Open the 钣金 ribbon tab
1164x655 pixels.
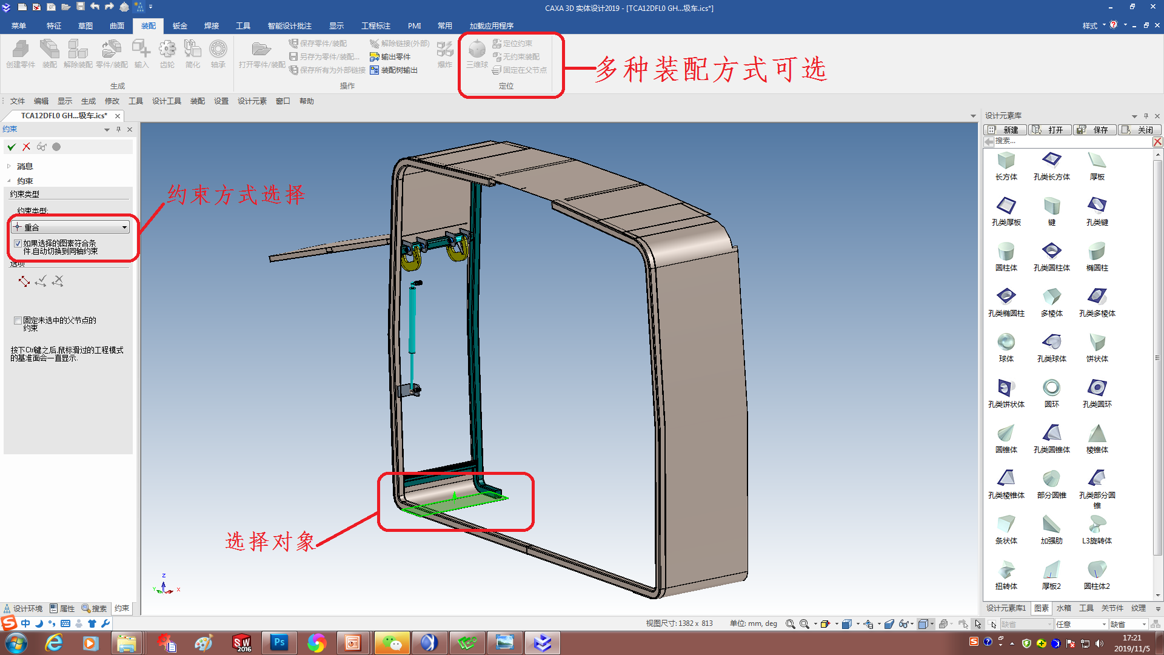point(179,25)
